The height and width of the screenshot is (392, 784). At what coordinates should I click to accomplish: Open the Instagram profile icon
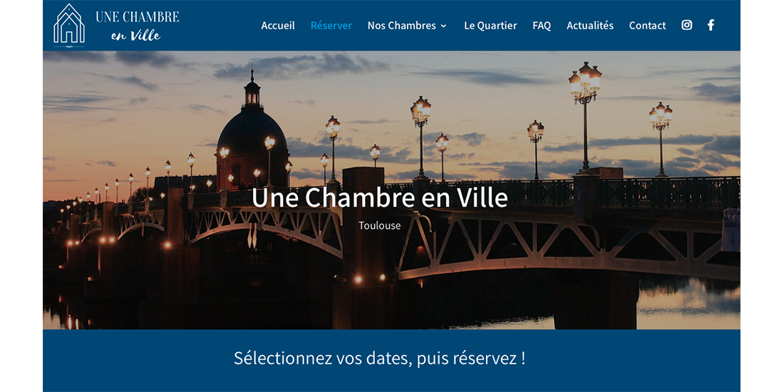click(x=687, y=25)
